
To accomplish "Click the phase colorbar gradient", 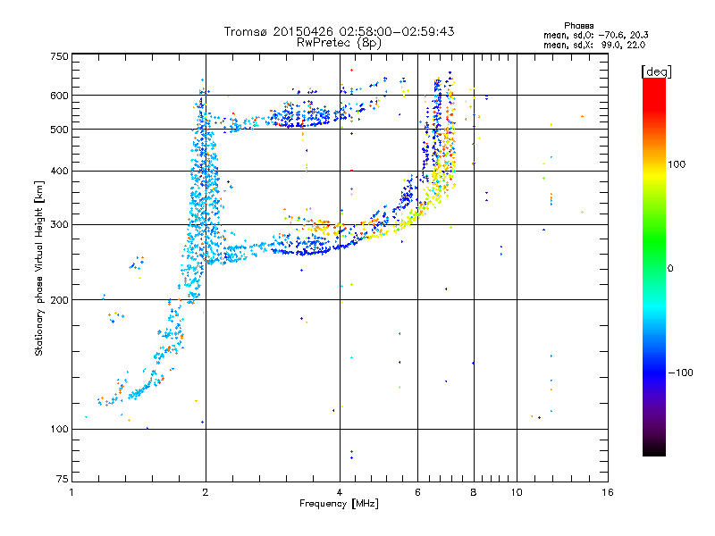I will click(x=654, y=266).
